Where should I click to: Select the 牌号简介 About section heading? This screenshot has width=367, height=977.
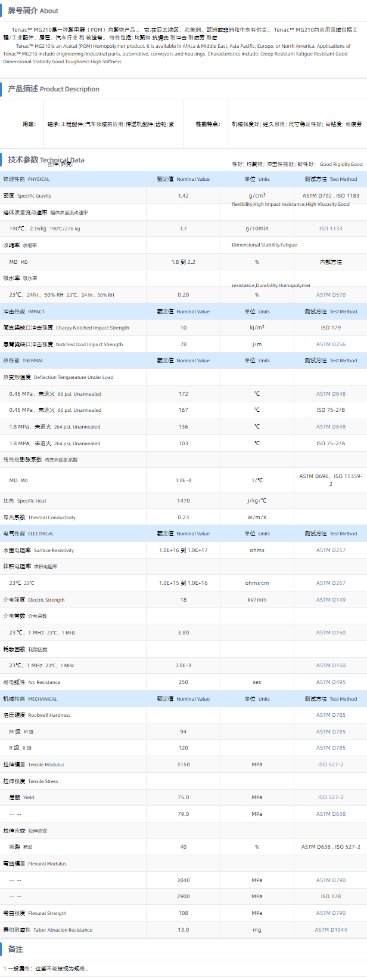coord(33,11)
